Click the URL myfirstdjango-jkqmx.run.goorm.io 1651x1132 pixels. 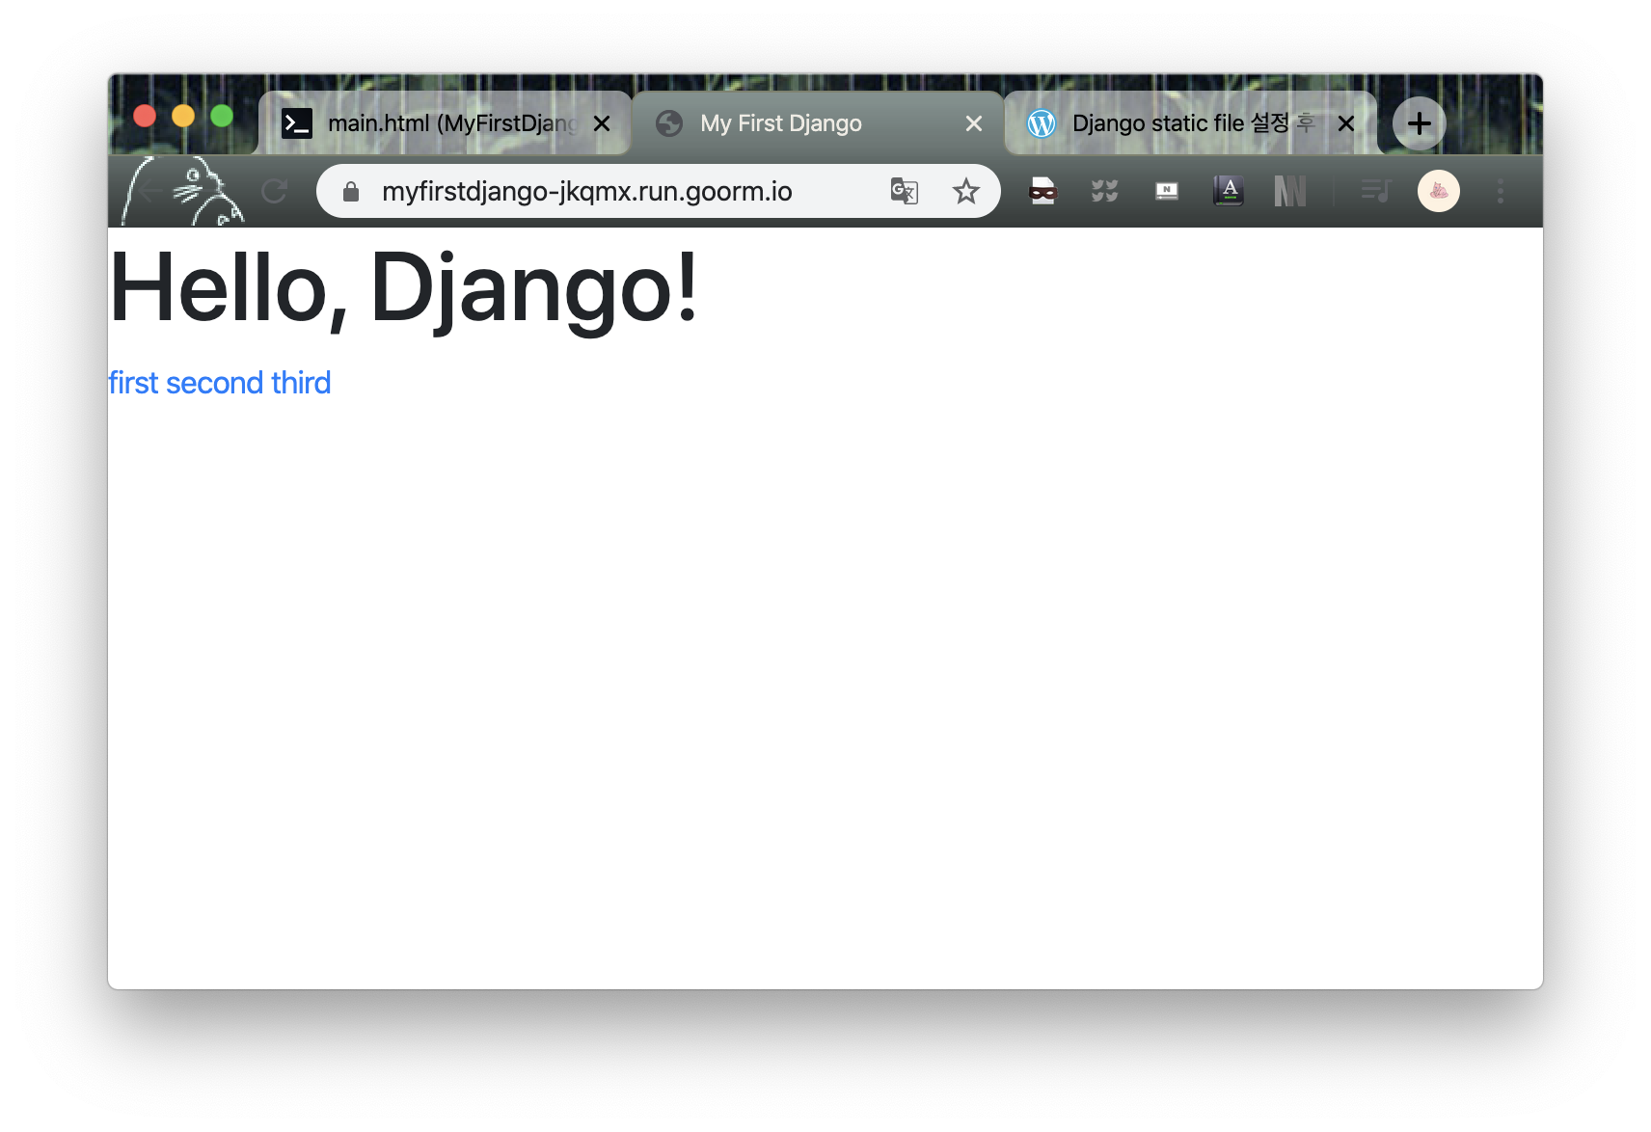click(x=586, y=191)
